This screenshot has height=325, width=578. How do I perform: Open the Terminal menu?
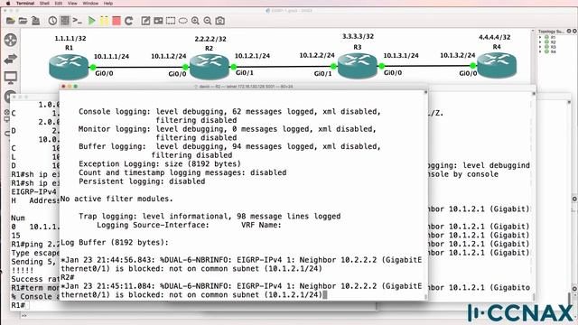coord(24,3)
